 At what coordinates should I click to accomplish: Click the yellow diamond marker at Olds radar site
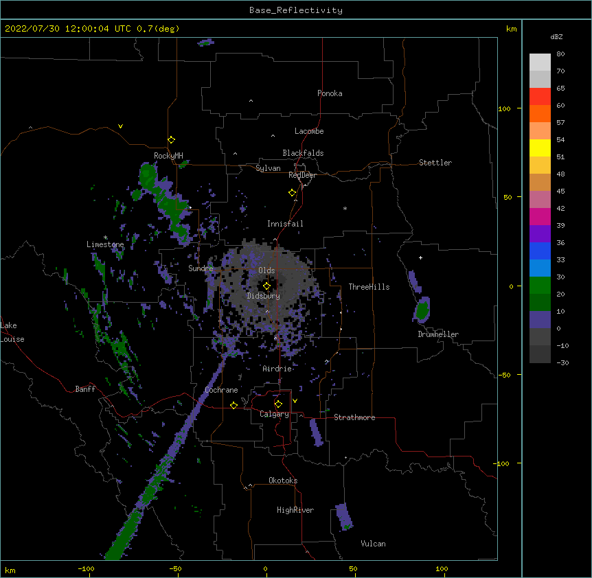coord(266,286)
